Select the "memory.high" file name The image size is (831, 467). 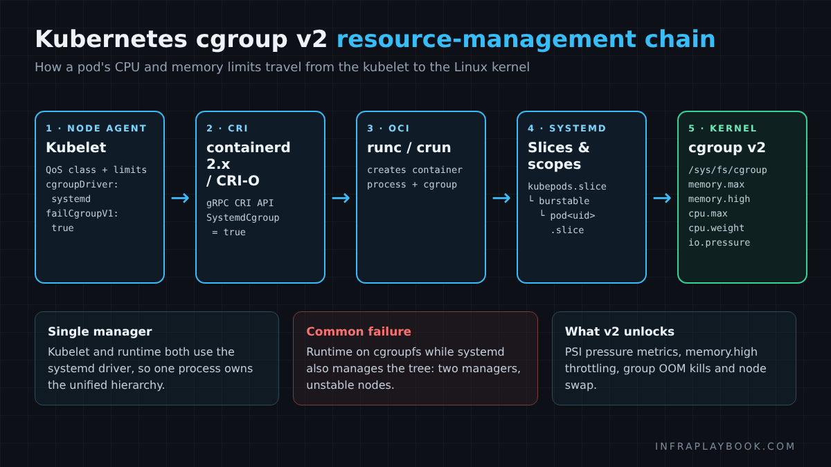click(x=720, y=199)
